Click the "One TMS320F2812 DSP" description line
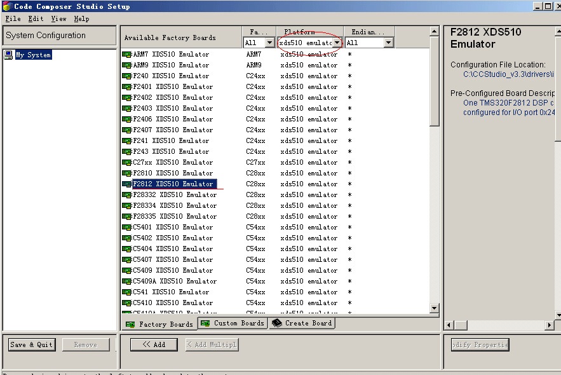This screenshot has height=375, width=561. pos(508,103)
